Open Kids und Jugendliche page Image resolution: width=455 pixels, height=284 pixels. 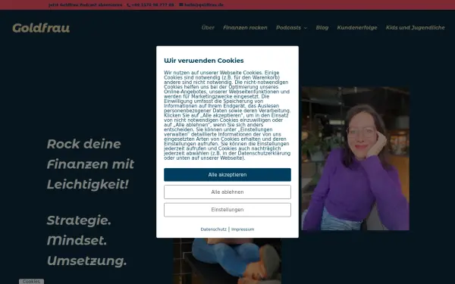click(x=416, y=27)
